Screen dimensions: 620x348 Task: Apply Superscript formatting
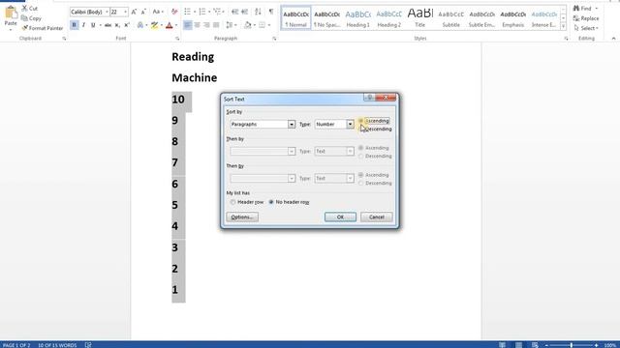point(127,25)
